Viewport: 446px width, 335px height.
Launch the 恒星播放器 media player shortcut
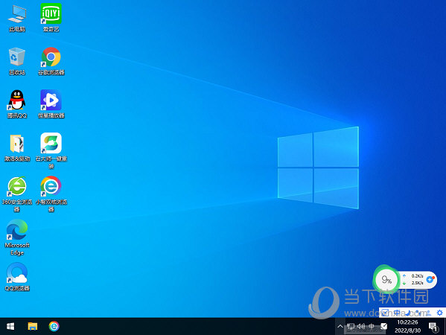[x=51, y=104]
